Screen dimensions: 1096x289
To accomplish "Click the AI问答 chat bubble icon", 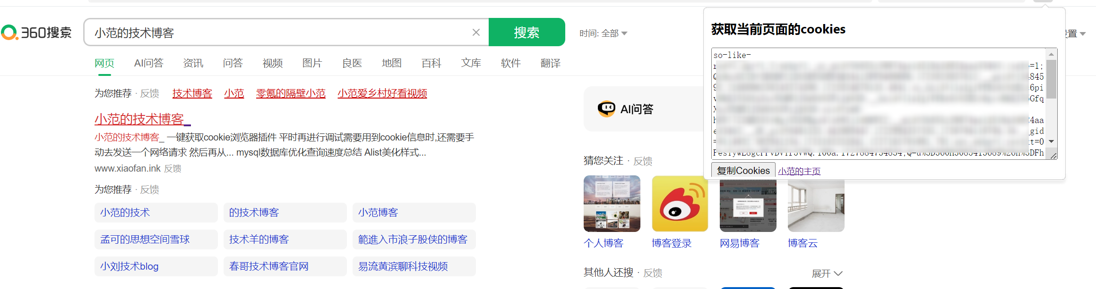I will pos(606,109).
